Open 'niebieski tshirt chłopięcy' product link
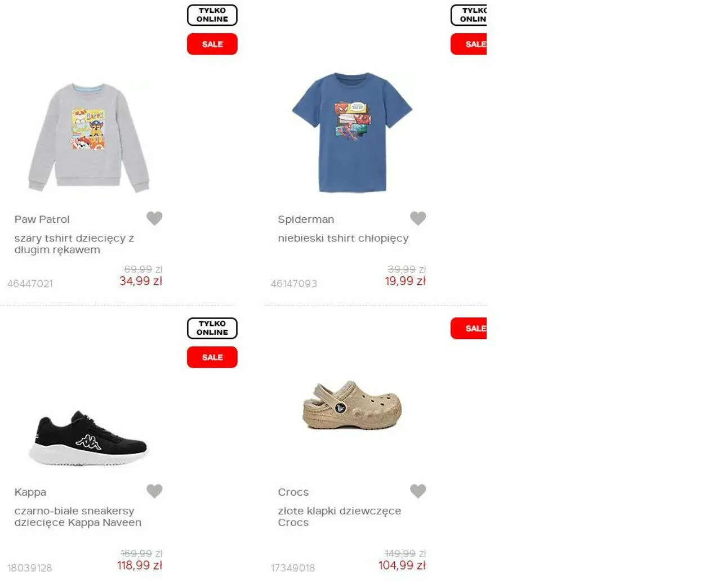This screenshot has width=704, height=583. click(x=343, y=238)
